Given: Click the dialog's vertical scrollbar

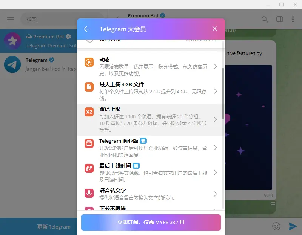Looking at the screenshot, I should [x=223, y=94].
